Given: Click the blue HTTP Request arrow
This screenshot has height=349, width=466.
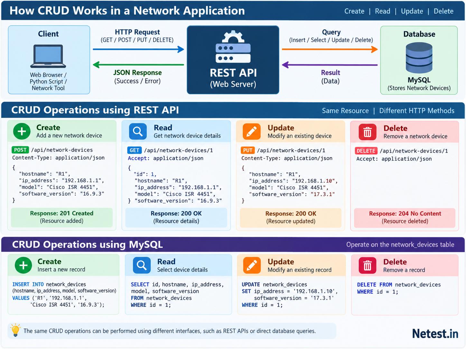Looking at the screenshot, I should 138,49.
